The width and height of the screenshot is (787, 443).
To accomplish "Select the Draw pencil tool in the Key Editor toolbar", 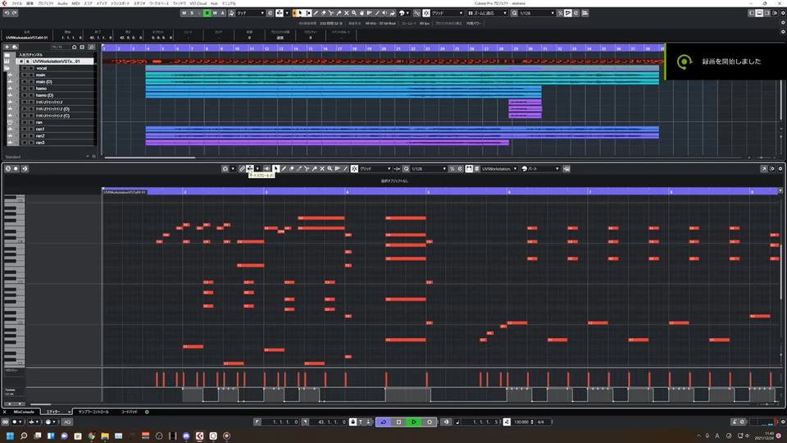I will coord(284,169).
